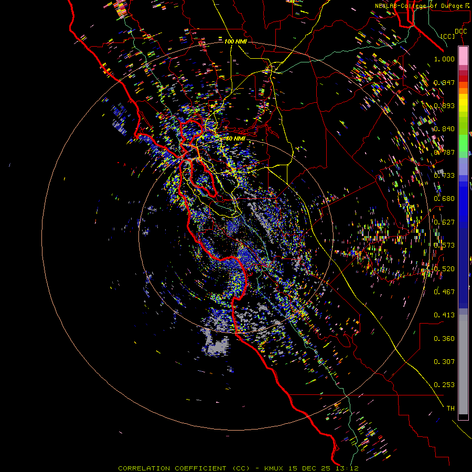Click the 50 NMI range ring label
The height and width of the screenshot is (472, 472).
(235, 138)
